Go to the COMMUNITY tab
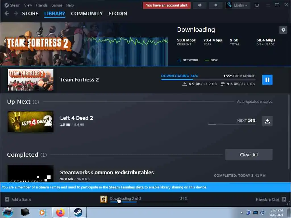 tap(87, 14)
